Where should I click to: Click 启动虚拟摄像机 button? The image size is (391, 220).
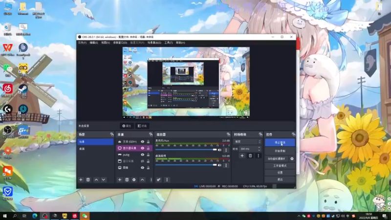click(x=277, y=158)
